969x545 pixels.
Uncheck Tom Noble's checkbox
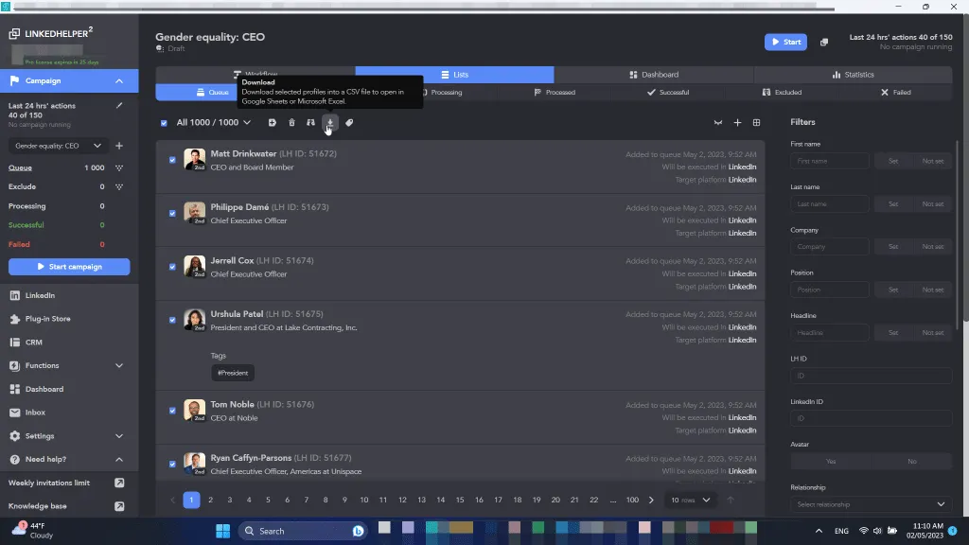[x=172, y=411]
